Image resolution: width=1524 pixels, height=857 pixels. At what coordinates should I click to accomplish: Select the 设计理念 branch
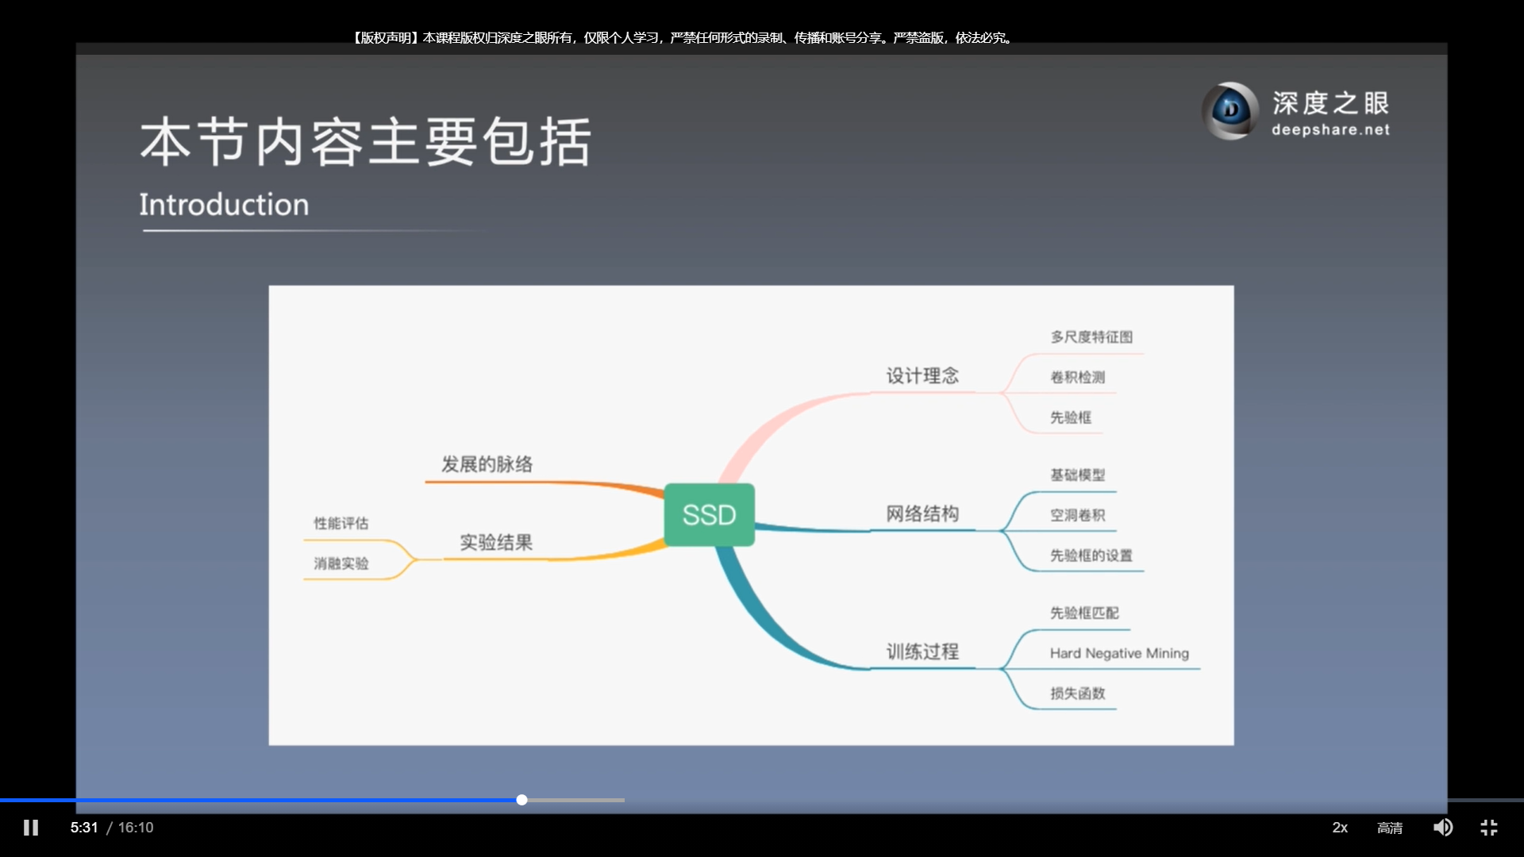pos(922,375)
